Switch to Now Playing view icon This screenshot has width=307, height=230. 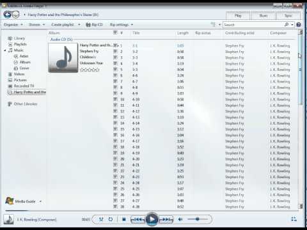(x=294, y=219)
